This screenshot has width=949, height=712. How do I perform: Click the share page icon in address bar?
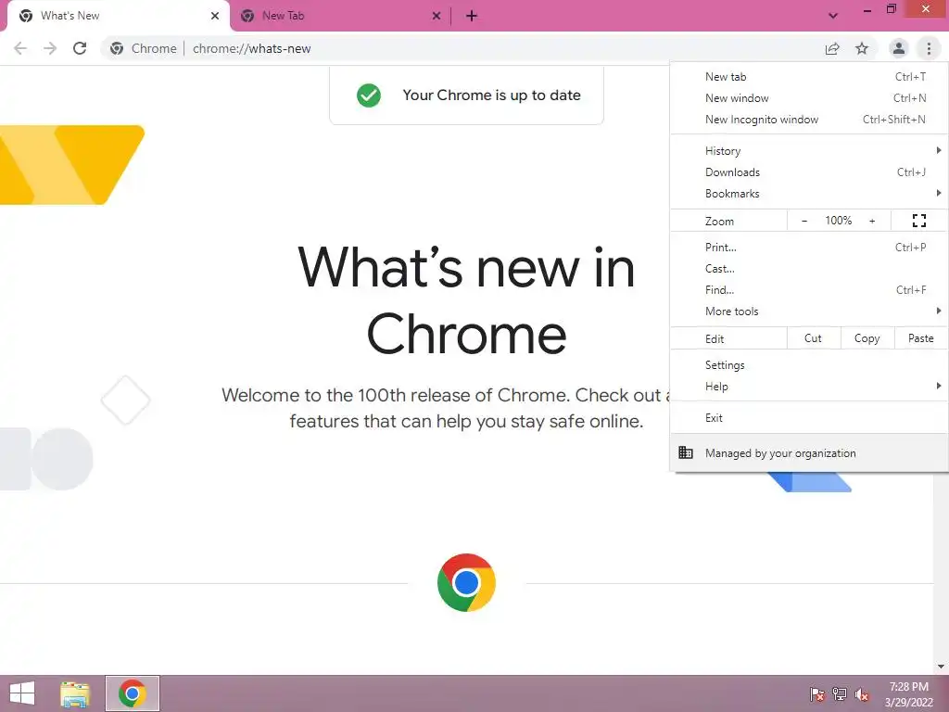[x=832, y=48]
